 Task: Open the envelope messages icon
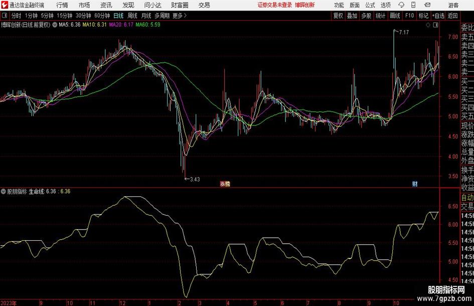click(427, 5)
